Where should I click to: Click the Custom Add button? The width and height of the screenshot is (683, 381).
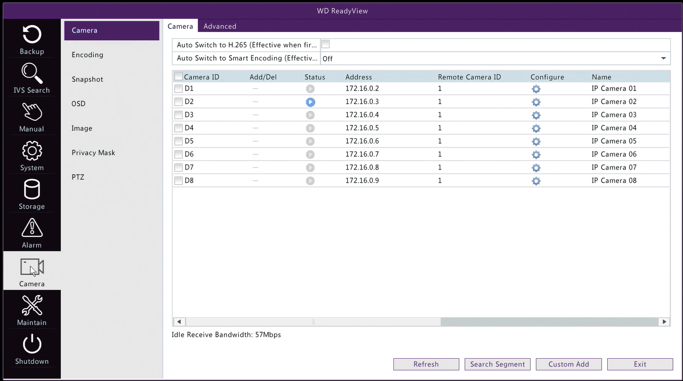point(569,364)
